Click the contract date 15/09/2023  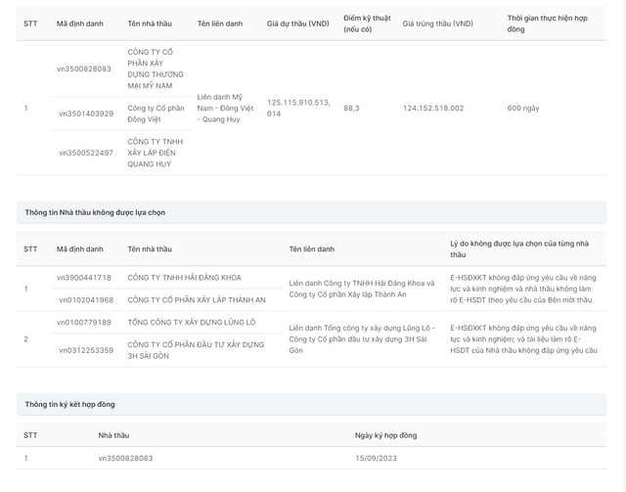pyautogui.click(x=377, y=458)
